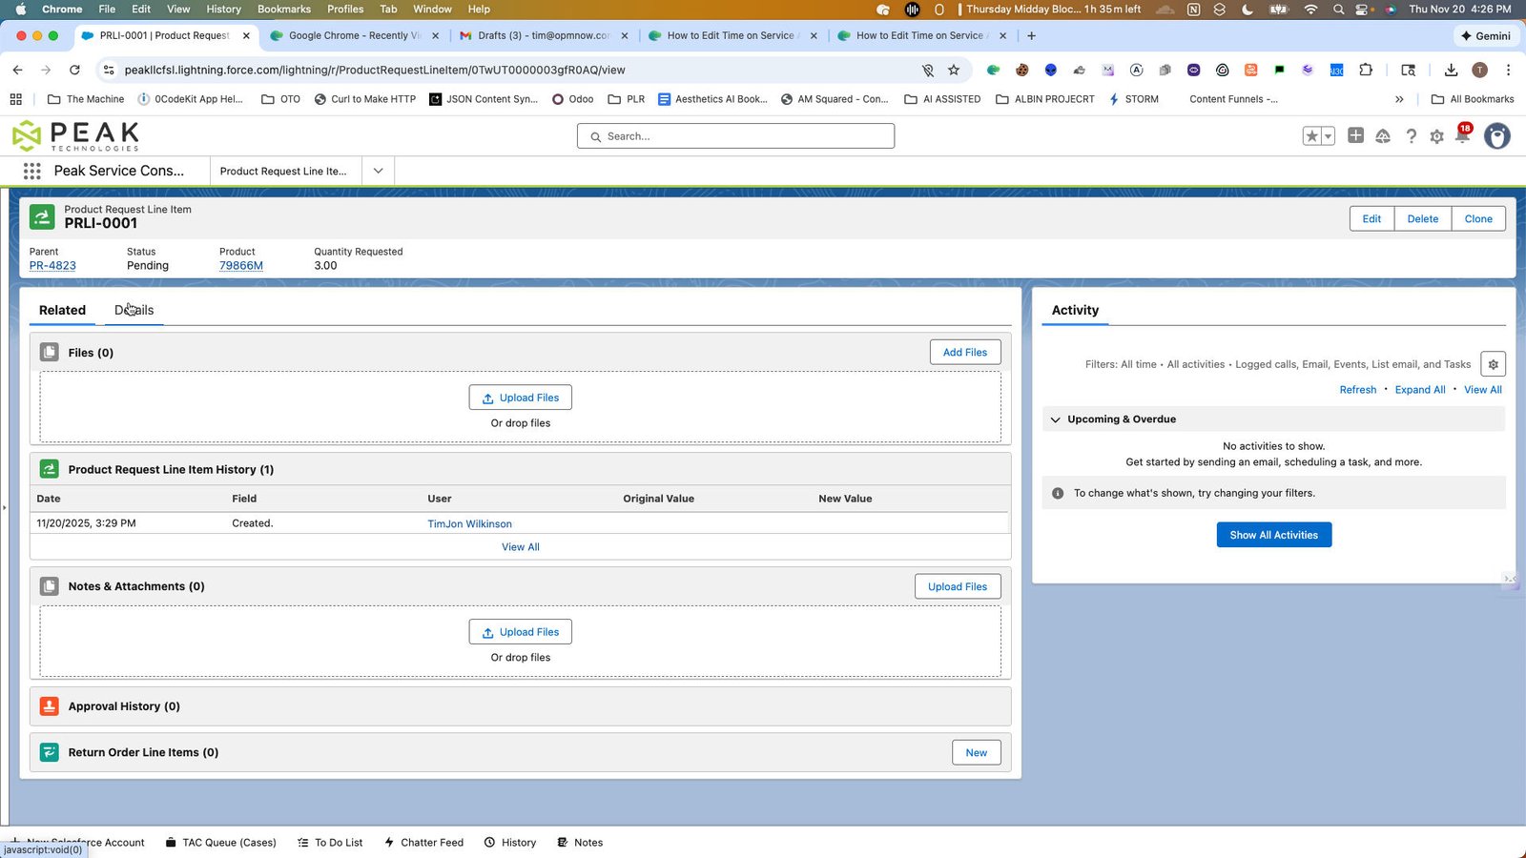Open To Do List utility item

click(x=330, y=843)
